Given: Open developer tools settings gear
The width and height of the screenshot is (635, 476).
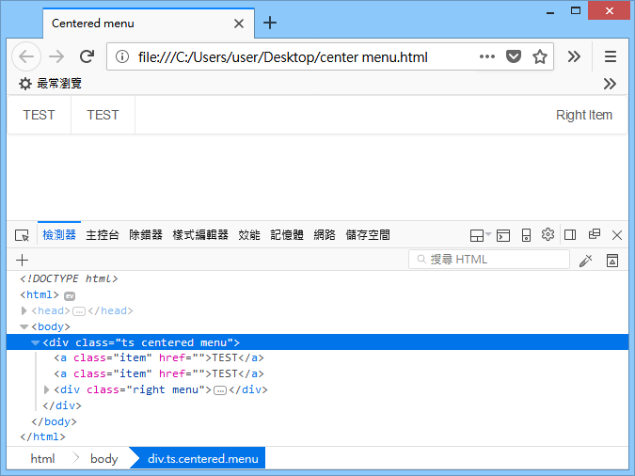Looking at the screenshot, I should pyautogui.click(x=548, y=234).
